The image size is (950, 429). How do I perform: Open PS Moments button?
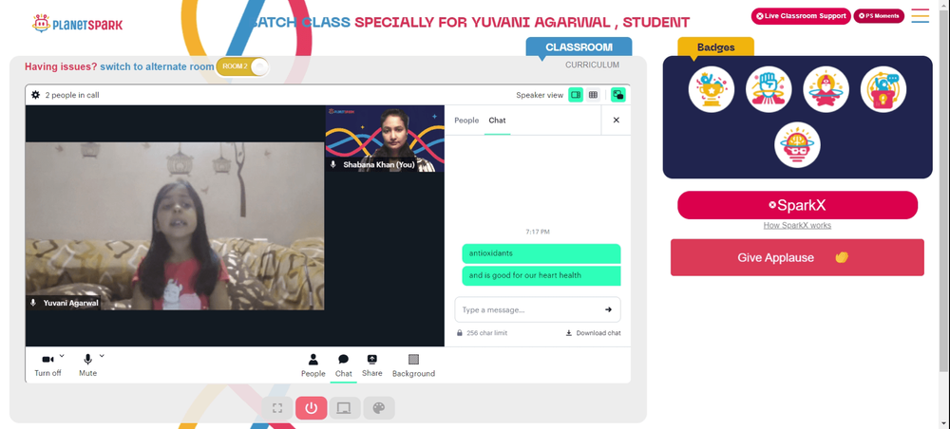pyautogui.click(x=879, y=16)
